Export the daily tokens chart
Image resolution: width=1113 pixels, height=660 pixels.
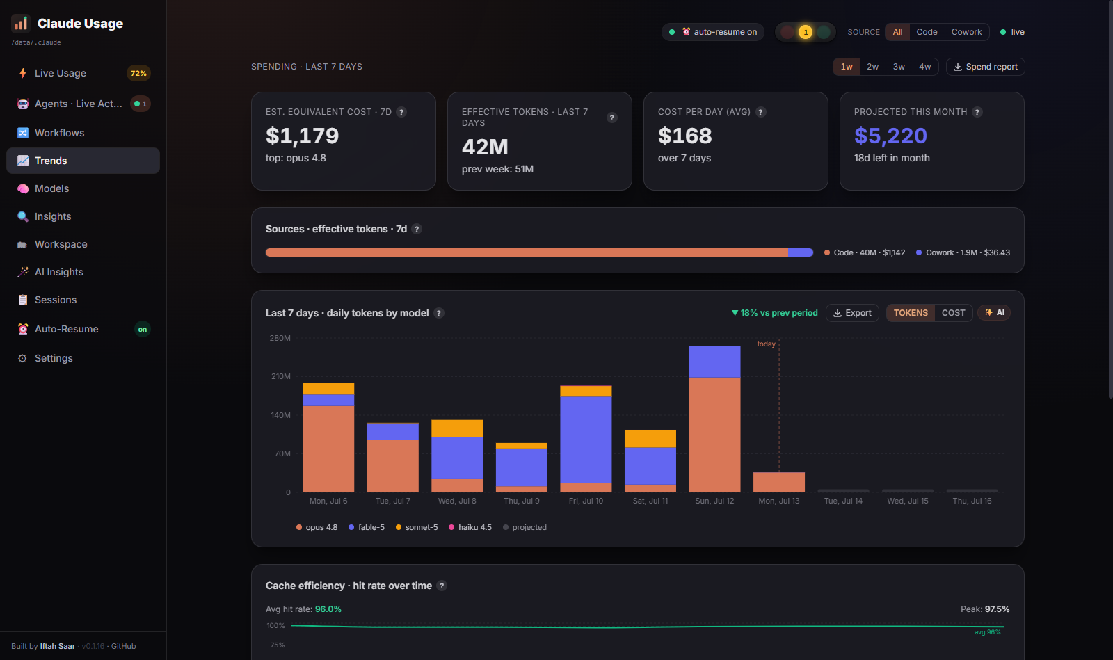point(852,313)
